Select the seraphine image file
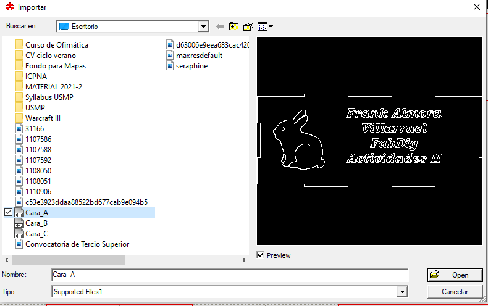Viewport: 488px width, 306px height. coord(187,66)
